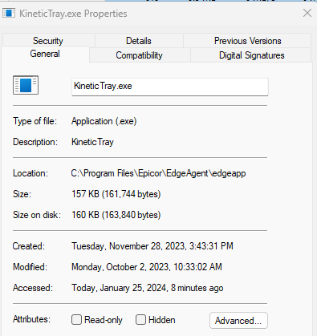Open Advanced attributes dialog
The height and width of the screenshot is (336, 317).
238,320
